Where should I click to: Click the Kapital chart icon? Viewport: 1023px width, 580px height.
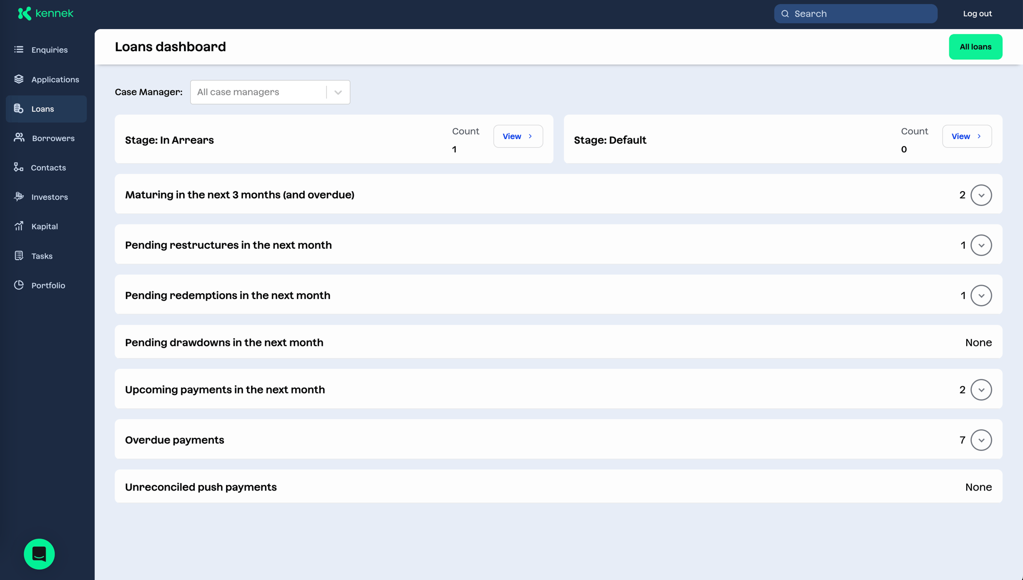pos(19,226)
